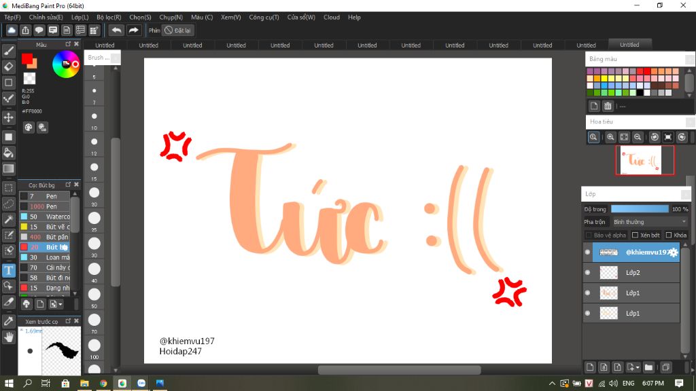Viewport: 696px width, 391px height.
Task: Open the Windows Start menu
Action: (x=8, y=383)
